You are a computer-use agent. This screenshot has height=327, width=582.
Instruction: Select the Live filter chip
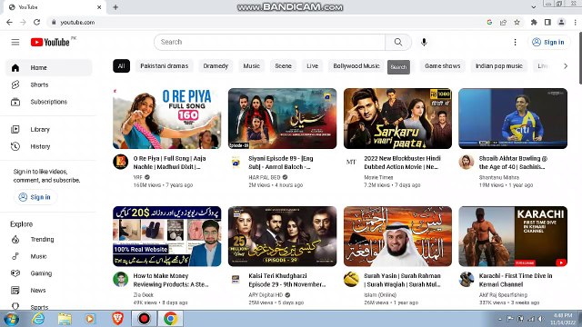(x=312, y=66)
